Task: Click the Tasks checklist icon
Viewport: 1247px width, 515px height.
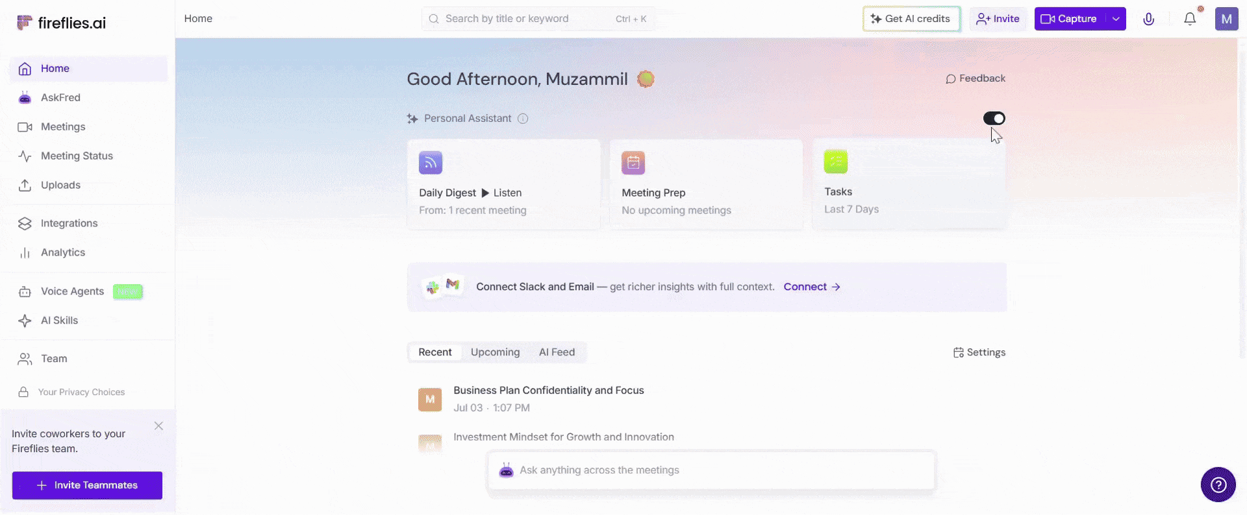Action: [x=836, y=162]
